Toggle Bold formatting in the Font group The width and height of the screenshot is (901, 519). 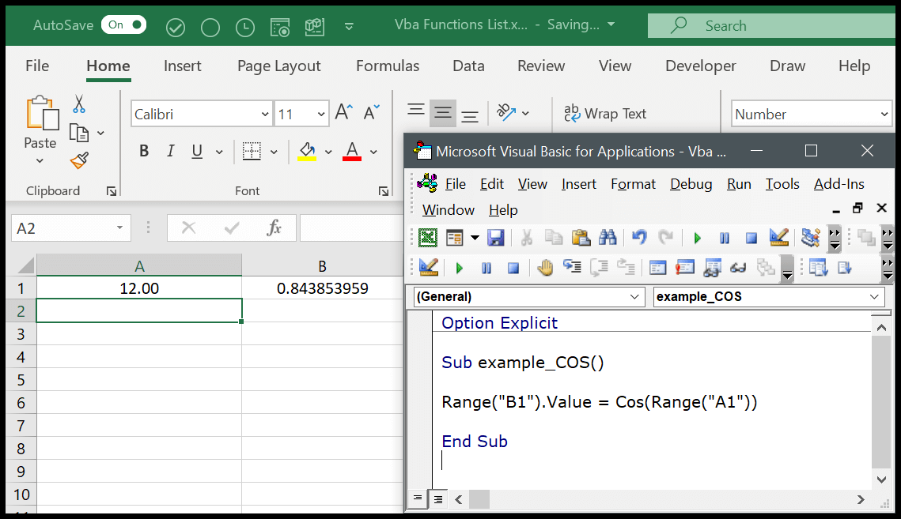(x=143, y=150)
